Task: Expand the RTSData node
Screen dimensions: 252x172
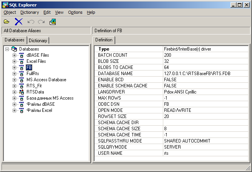Action: [14, 92]
